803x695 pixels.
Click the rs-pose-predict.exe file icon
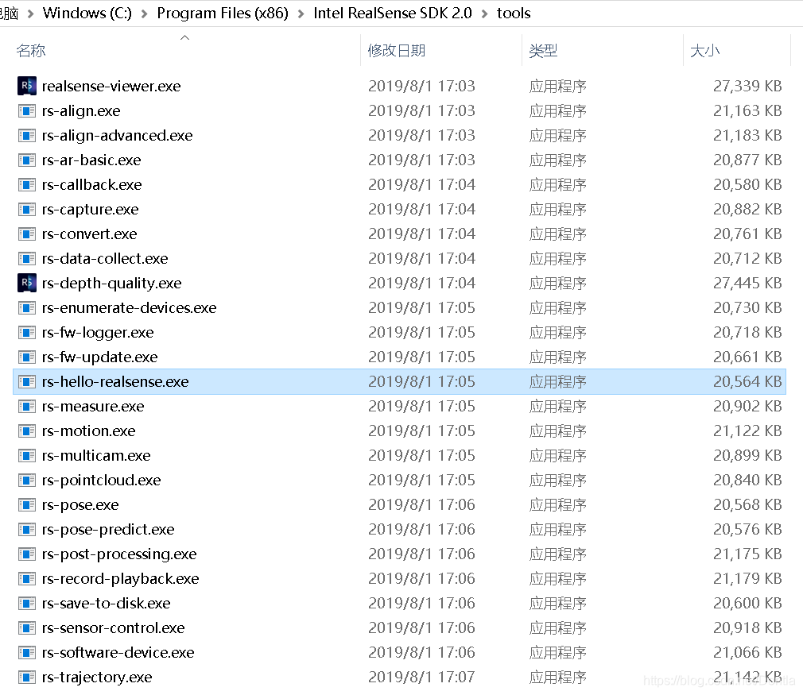(x=26, y=529)
